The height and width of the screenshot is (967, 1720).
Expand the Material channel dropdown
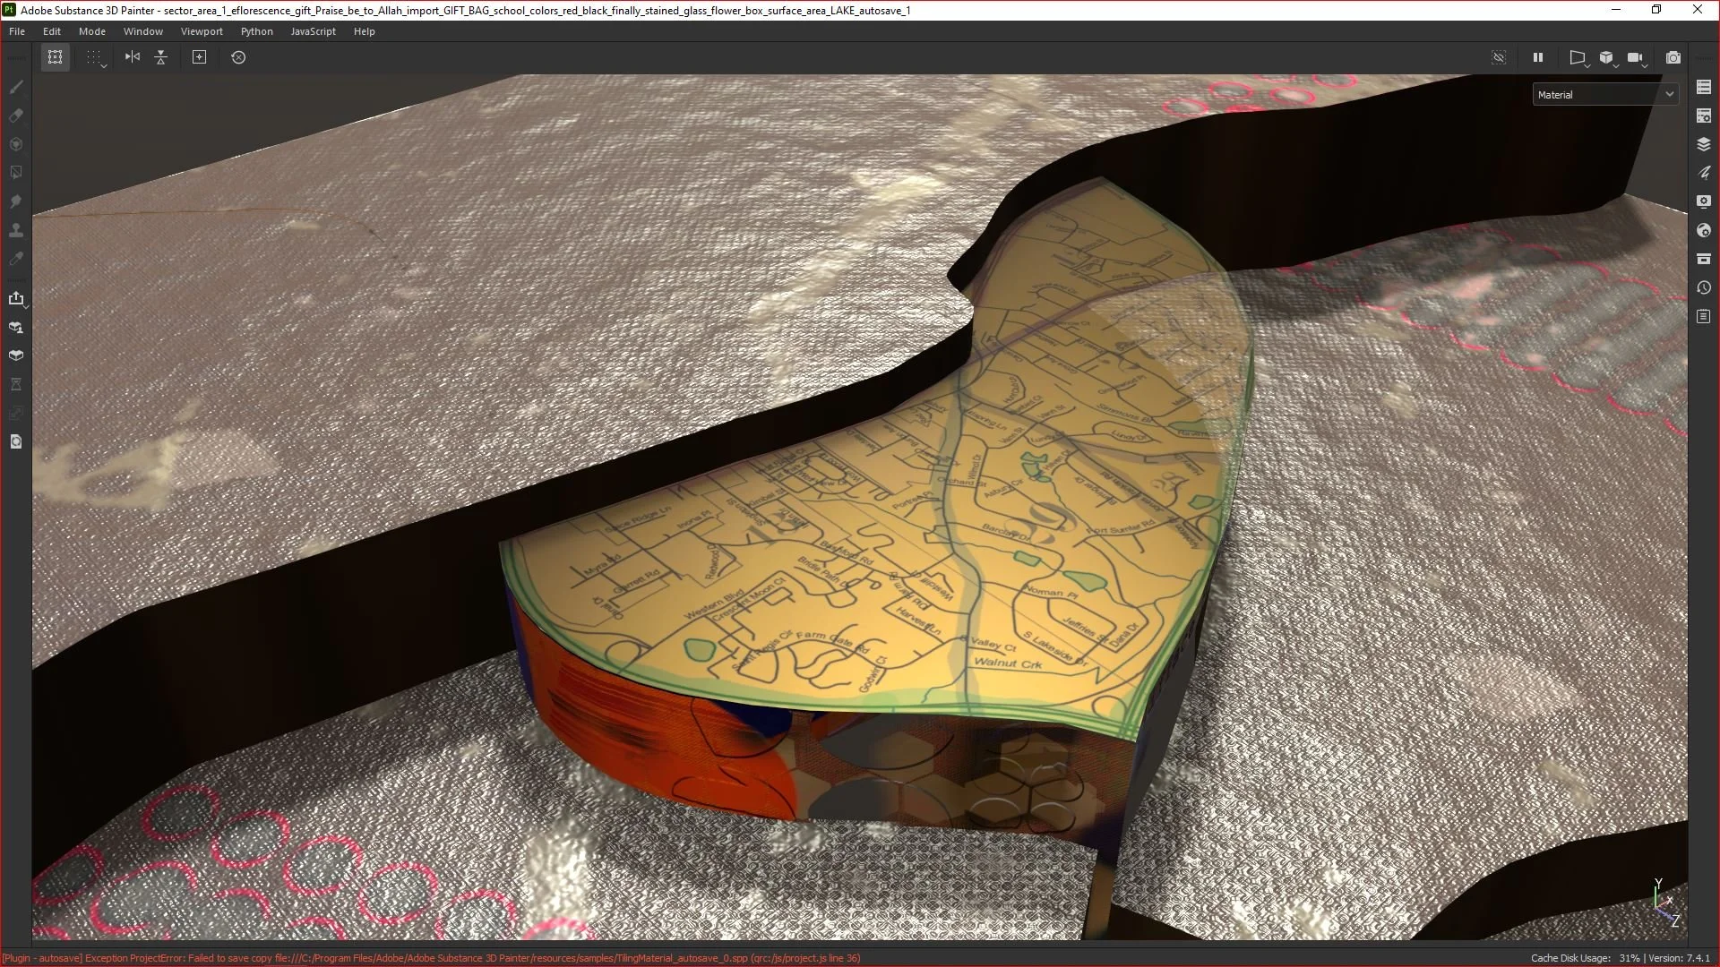tap(1605, 94)
